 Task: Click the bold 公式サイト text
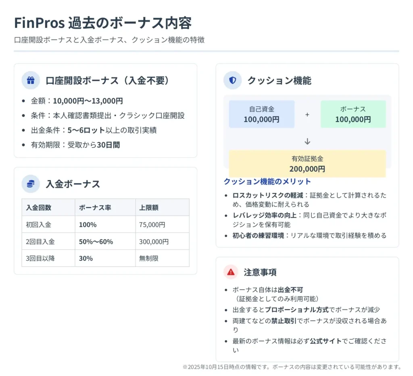point(325,341)
